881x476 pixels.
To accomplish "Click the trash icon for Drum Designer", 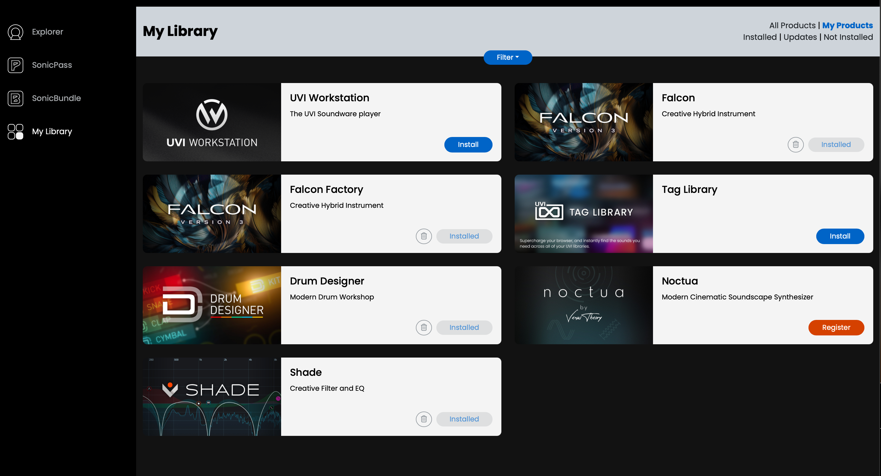I will tap(424, 328).
